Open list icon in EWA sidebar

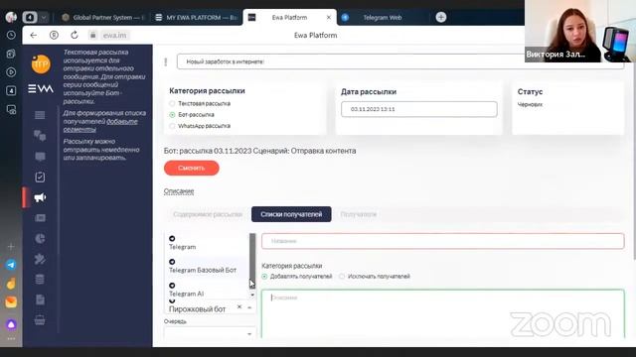40,115
